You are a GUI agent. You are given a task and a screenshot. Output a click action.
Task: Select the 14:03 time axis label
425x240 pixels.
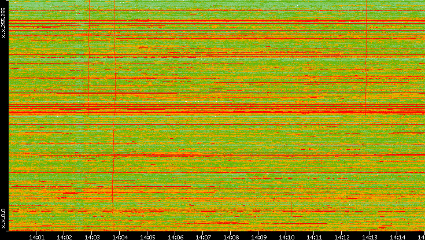click(92, 237)
